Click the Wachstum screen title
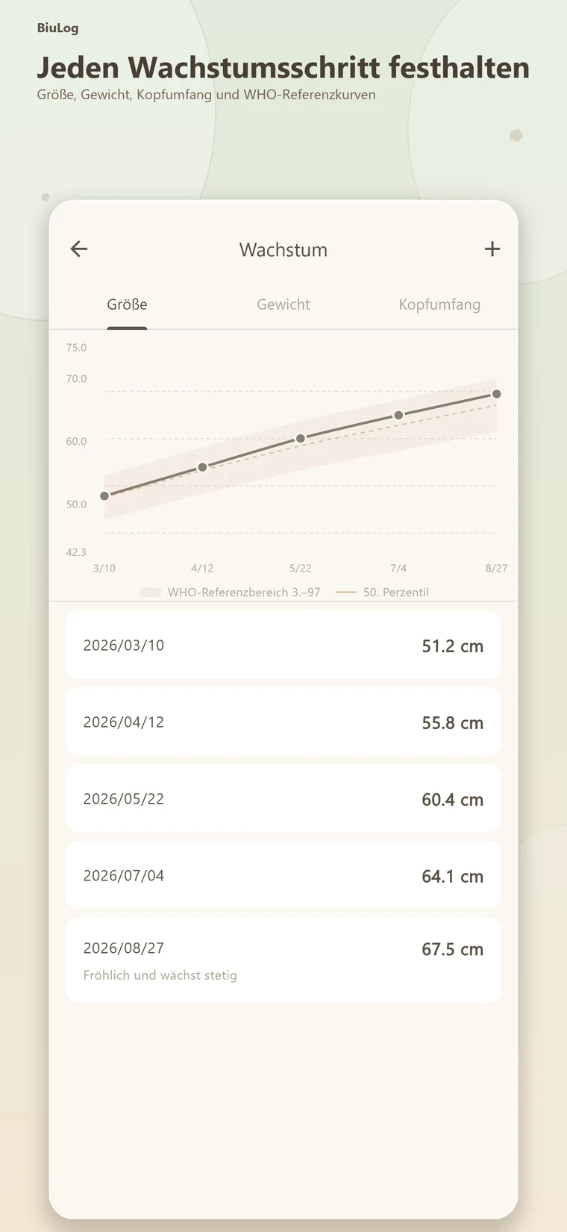Screen dimensions: 567x1232 coord(283,249)
